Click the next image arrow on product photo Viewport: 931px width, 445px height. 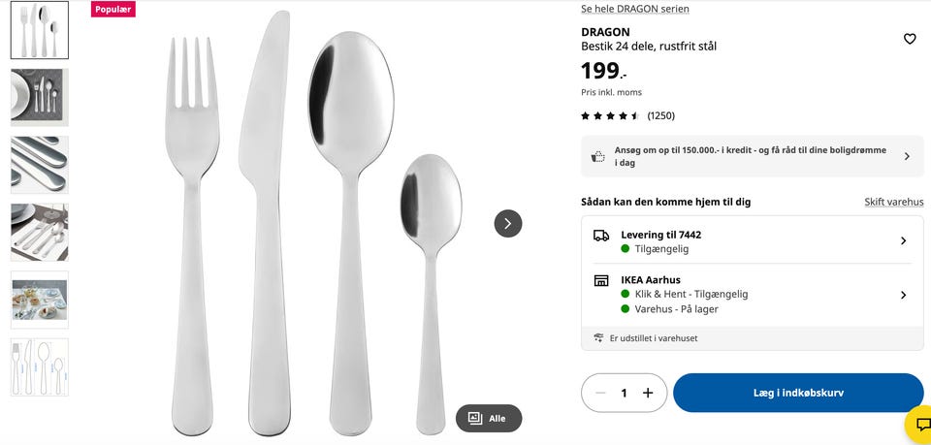coord(507,224)
